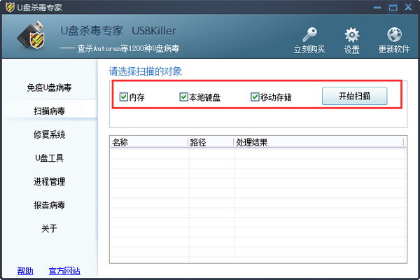This screenshot has width=420, height=280.
Task: Click the 请选择扫描的对象 heading
Action: pyautogui.click(x=146, y=71)
